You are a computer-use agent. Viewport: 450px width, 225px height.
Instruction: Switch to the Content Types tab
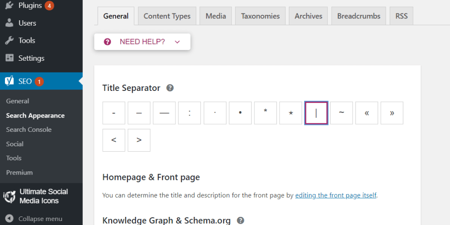click(167, 16)
